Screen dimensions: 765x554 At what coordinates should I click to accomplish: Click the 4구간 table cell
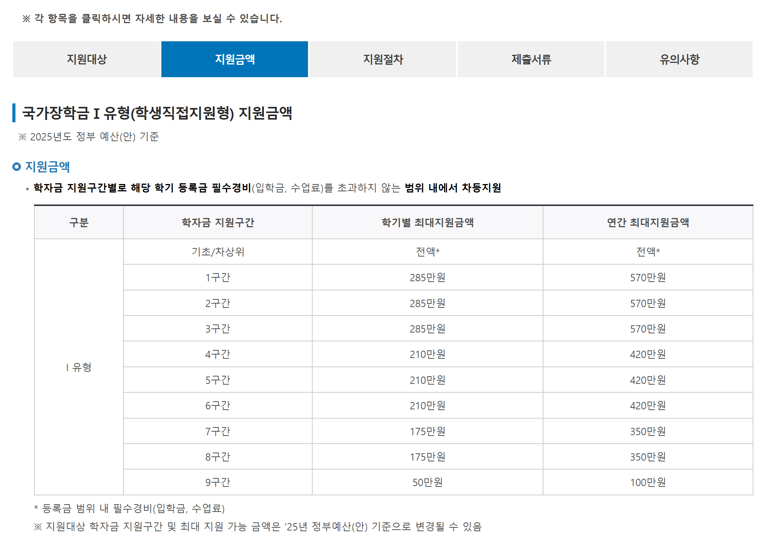(x=218, y=354)
